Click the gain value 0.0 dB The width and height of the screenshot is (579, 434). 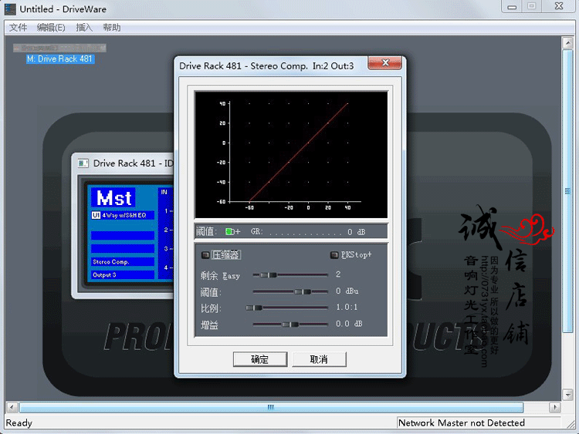pyautogui.click(x=349, y=324)
